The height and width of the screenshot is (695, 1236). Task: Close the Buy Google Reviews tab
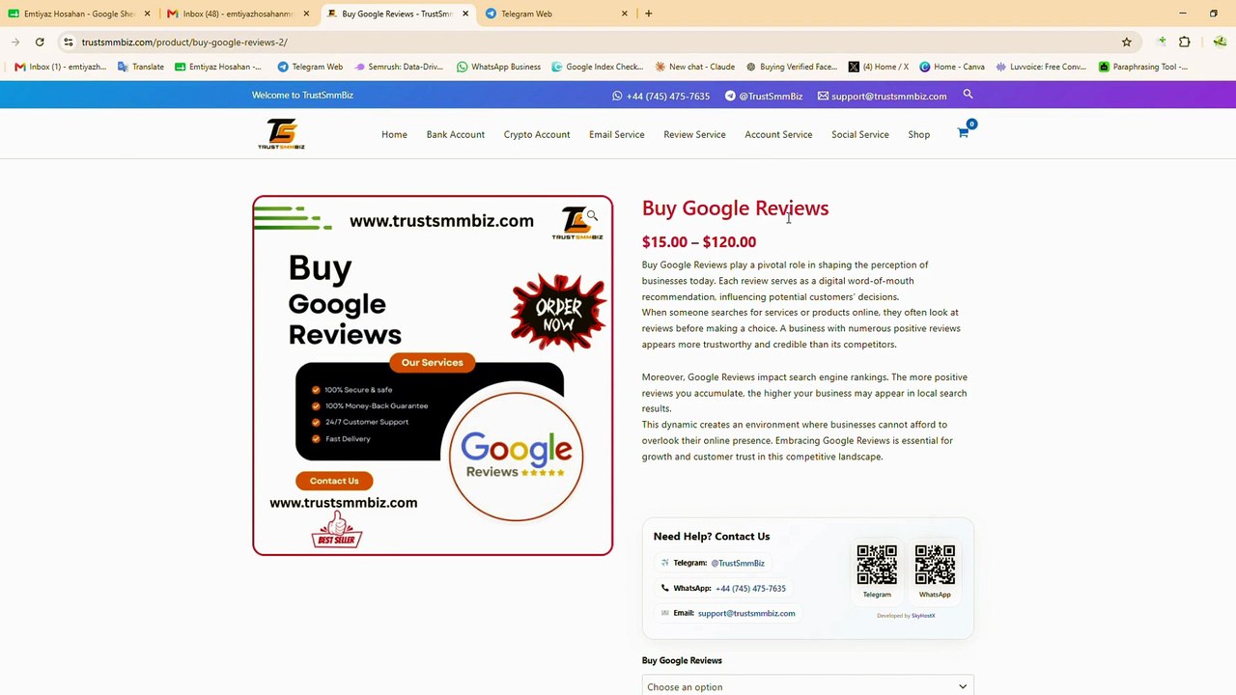coord(465,14)
